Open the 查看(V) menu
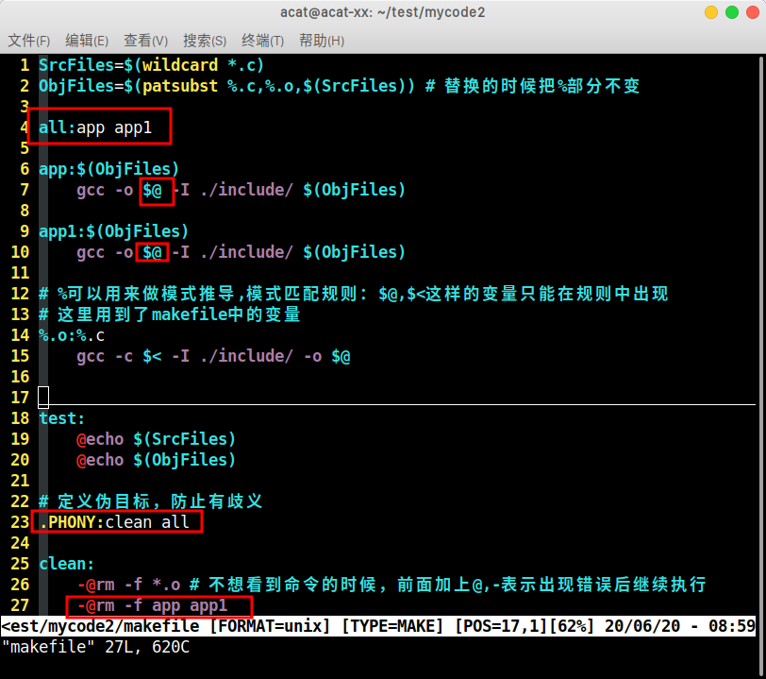The height and width of the screenshot is (679, 766). pyautogui.click(x=145, y=41)
